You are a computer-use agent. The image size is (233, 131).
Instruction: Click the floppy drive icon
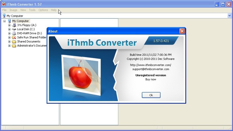coord(14,25)
